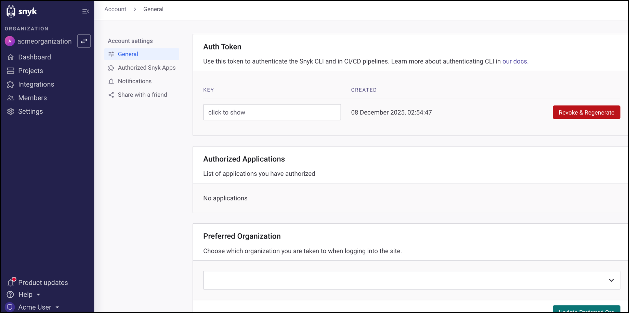Click the Revoke & Regenerate button
Screen dimensions: 629x313
tap(586, 112)
